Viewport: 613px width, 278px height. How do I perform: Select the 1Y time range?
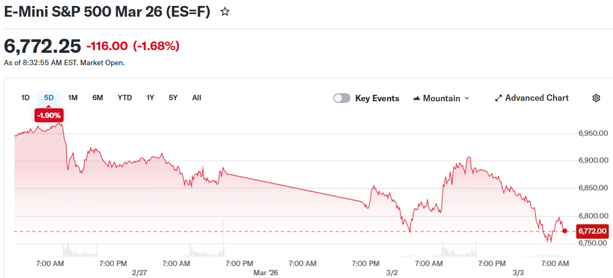click(150, 98)
